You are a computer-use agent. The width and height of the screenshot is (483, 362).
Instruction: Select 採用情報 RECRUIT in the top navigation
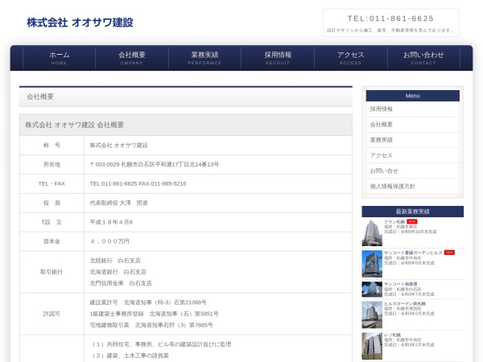(278, 58)
